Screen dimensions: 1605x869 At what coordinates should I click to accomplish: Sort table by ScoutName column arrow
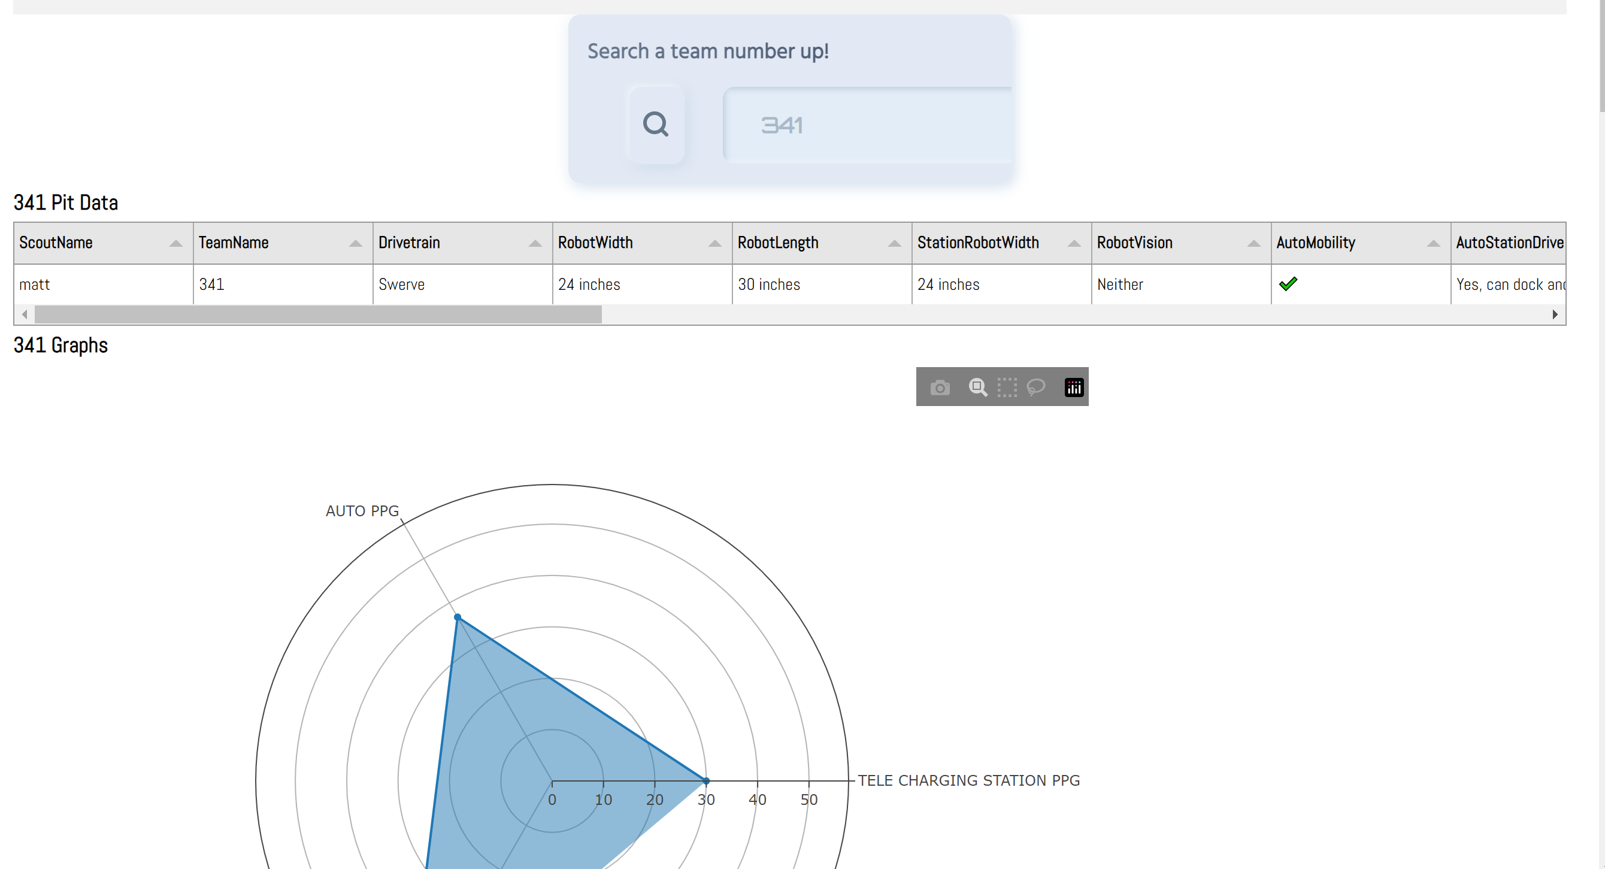[175, 243]
